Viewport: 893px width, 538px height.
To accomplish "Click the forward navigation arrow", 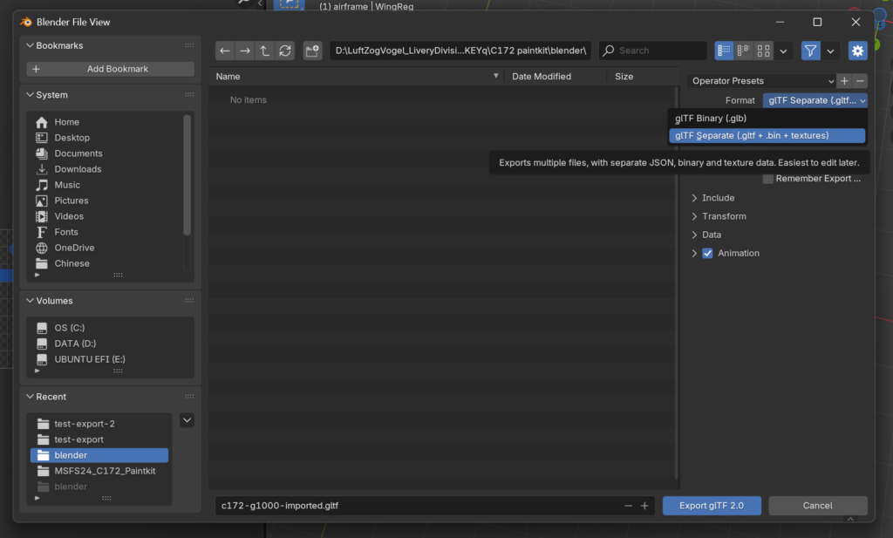I will point(245,51).
